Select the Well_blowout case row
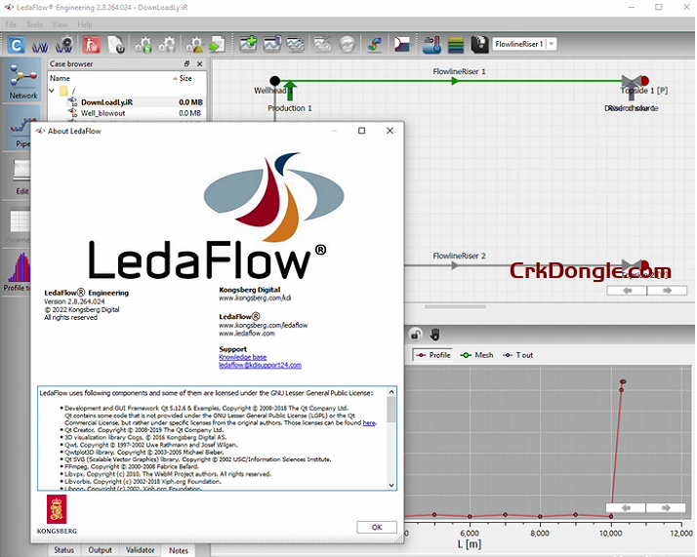Viewport: 697px width, 557px height. 126,113
